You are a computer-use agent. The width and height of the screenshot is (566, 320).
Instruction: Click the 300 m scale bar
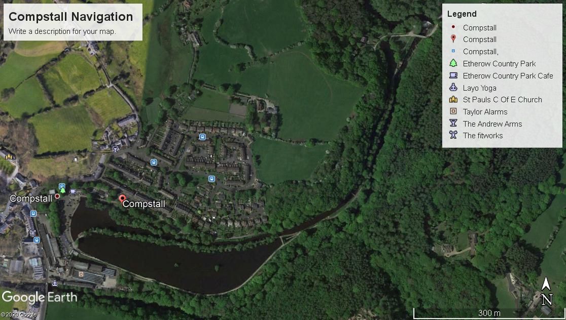pos(489,313)
